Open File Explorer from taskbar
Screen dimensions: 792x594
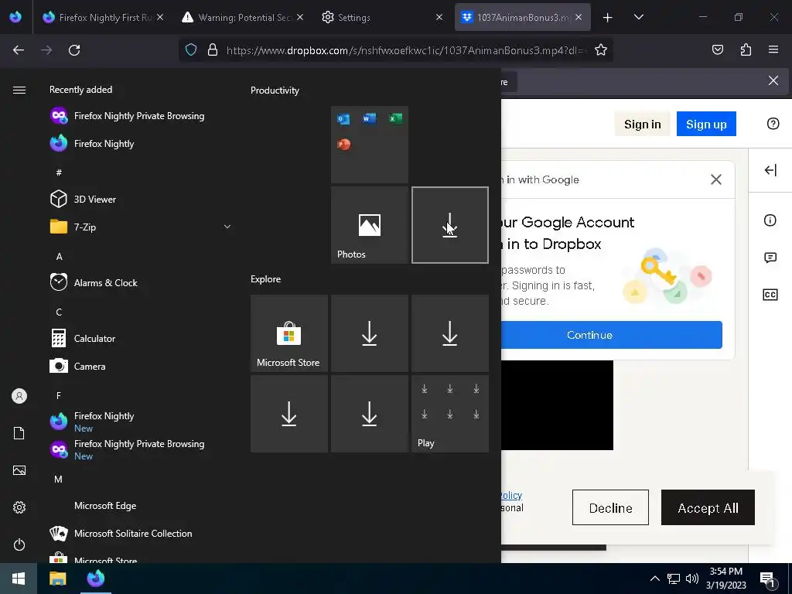[x=57, y=579]
